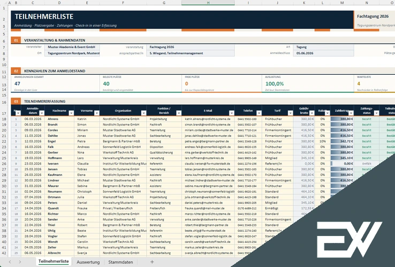Click the Ansprechpartner field S. Wiegand
Viewport: 395px width, 267px height.
click(x=191, y=53)
